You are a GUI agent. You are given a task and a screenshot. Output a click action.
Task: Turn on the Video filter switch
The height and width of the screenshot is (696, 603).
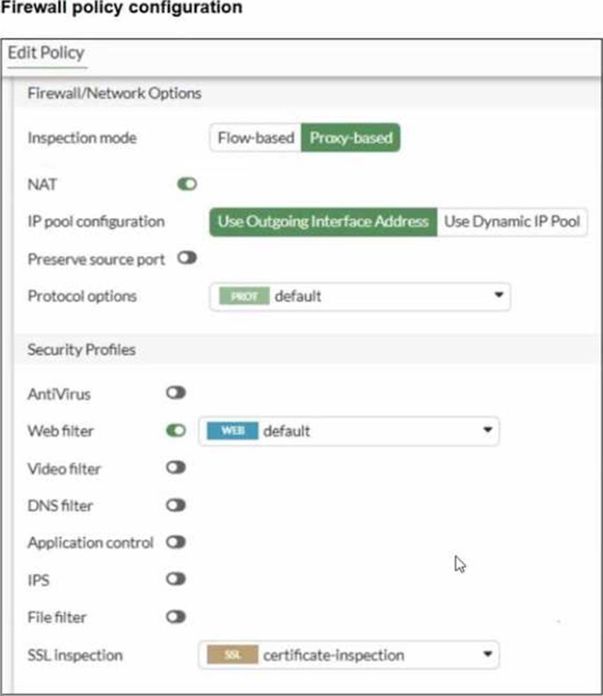coord(176,467)
